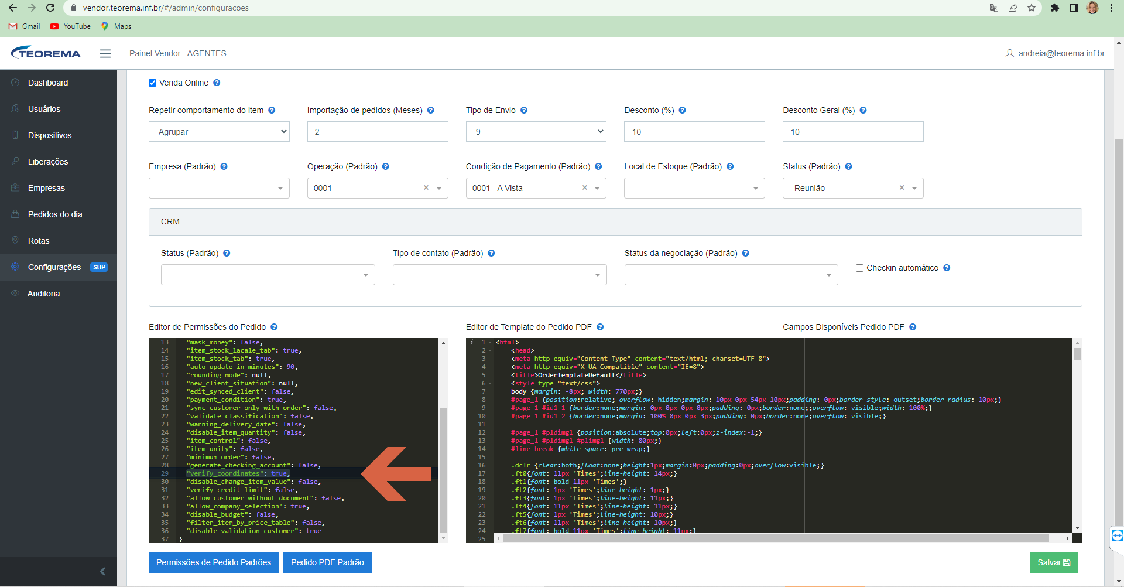1124x587 pixels.
Task: Bookmark this page with the star icon
Action: [x=1032, y=8]
